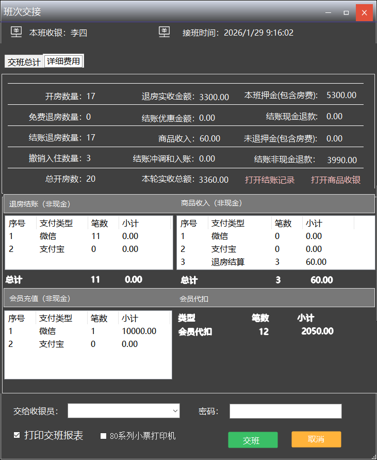Click the shift time icon beside 接班时间
The image size is (377, 460).
[x=165, y=32]
